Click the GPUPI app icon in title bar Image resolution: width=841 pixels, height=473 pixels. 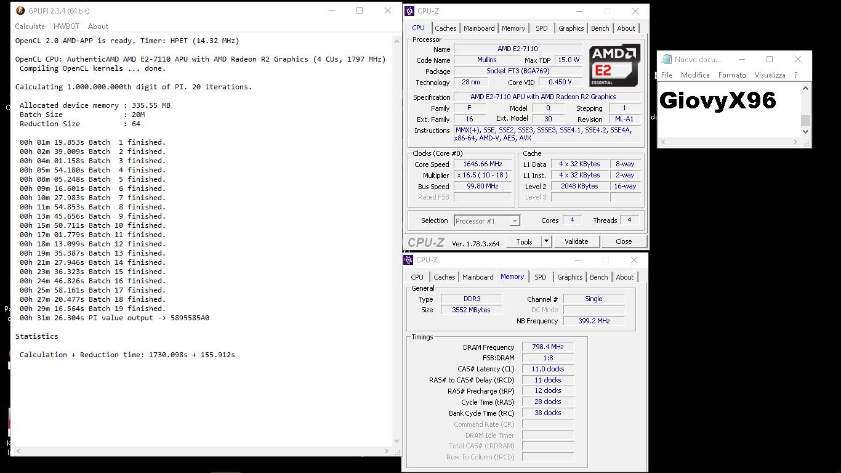pyautogui.click(x=20, y=10)
